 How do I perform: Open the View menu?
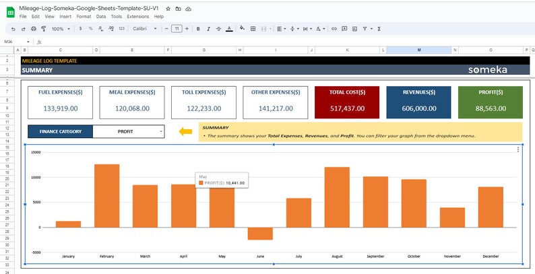49,16
